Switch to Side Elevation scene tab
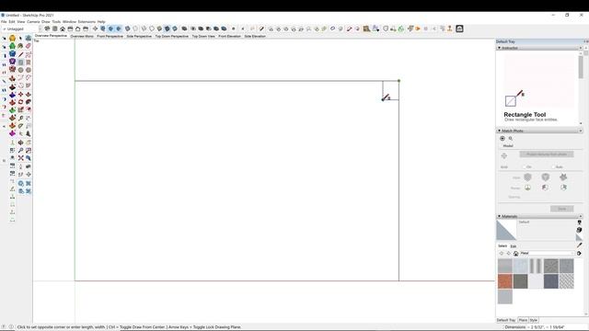This screenshot has width=589, height=331. coord(255,37)
